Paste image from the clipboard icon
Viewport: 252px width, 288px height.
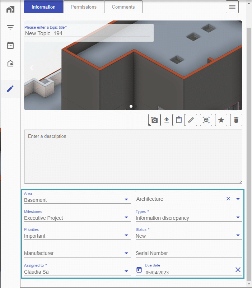click(x=179, y=120)
